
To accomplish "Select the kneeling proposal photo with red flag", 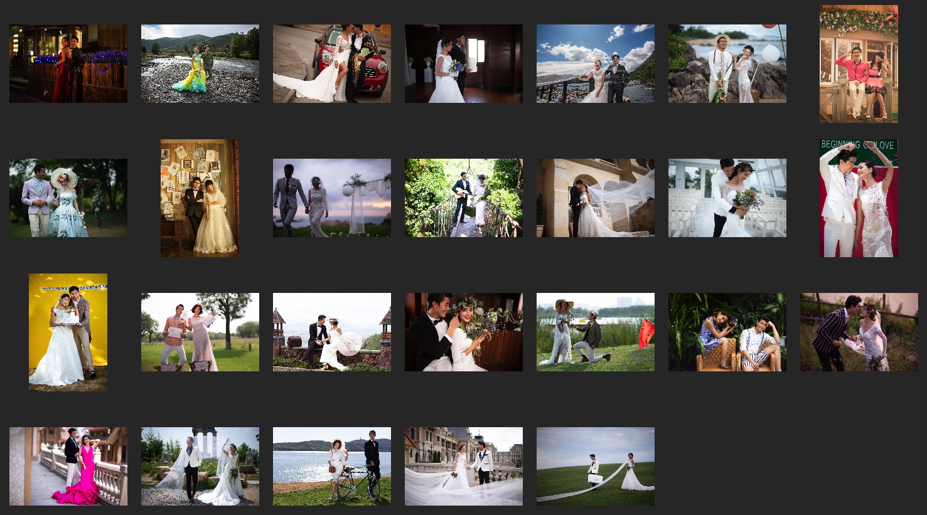I will [x=595, y=332].
